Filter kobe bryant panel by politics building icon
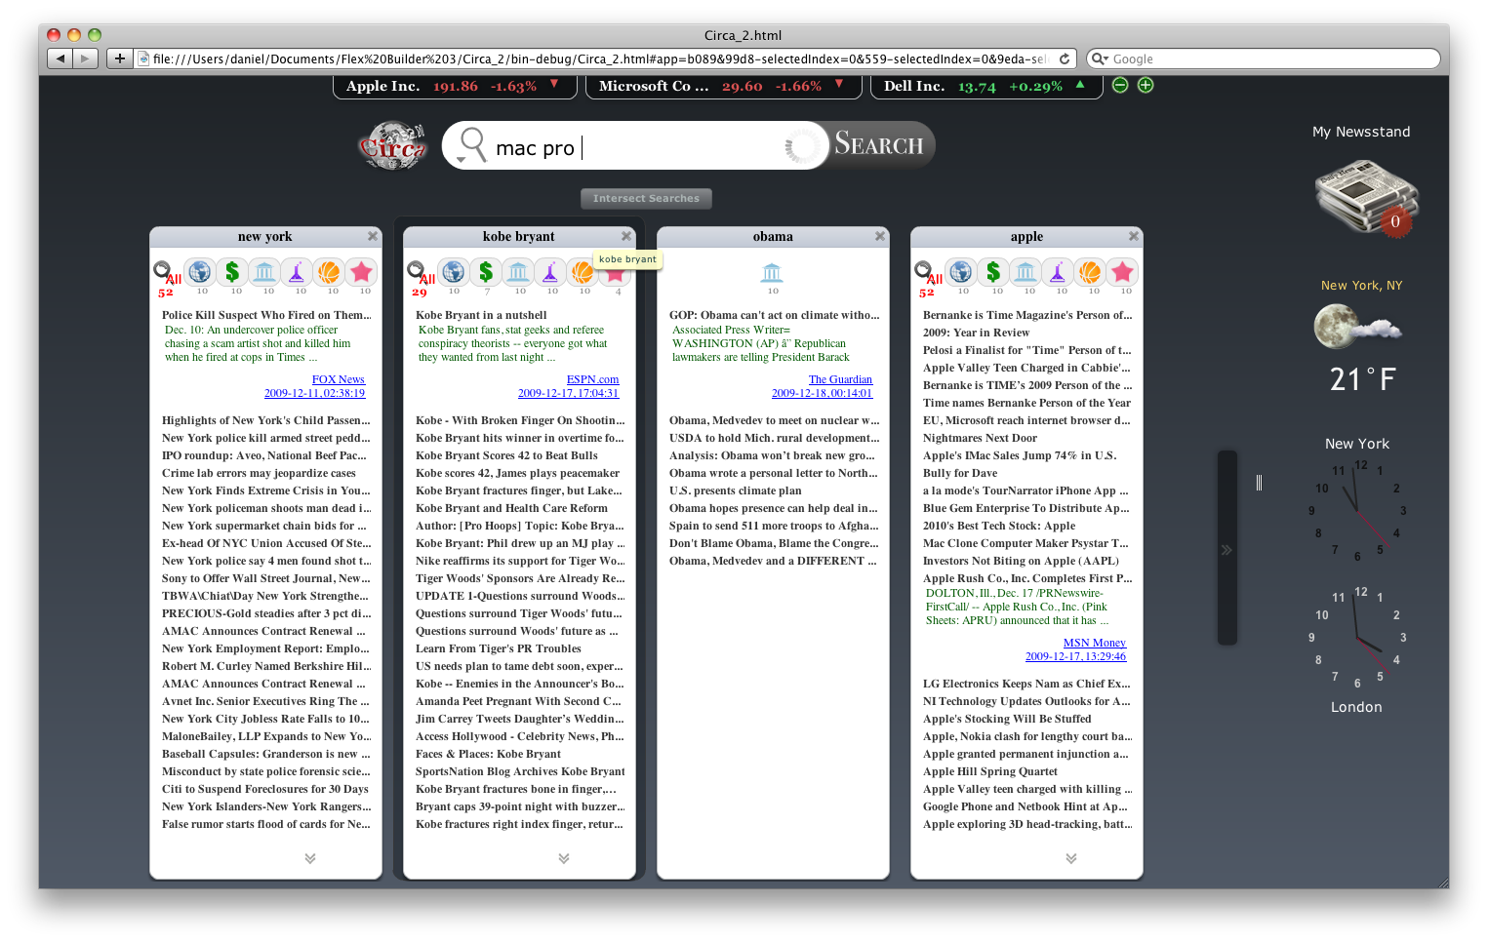1488x942 pixels. (x=518, y=272)
